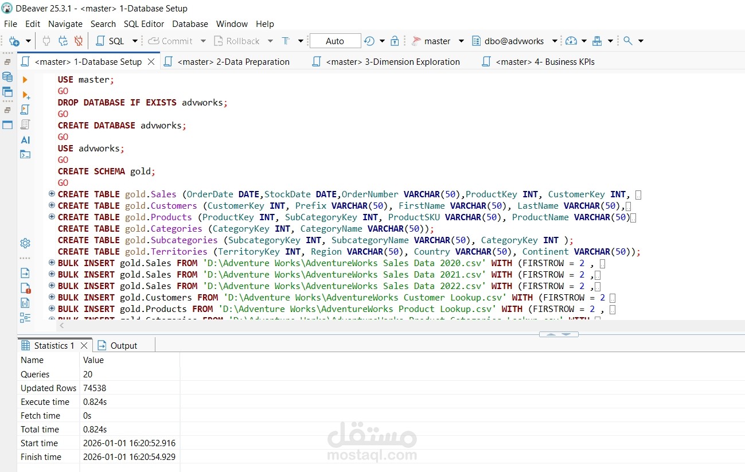The height and width of the screenshot is (472, 745).
Task: Expand the CREATE TABLE gold.Sales fold
Action: (52, 194)
